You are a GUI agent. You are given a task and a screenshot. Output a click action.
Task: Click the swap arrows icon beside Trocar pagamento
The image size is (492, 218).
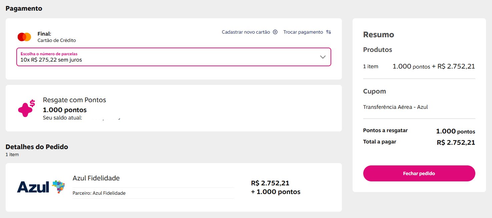(x=329, y=32)
